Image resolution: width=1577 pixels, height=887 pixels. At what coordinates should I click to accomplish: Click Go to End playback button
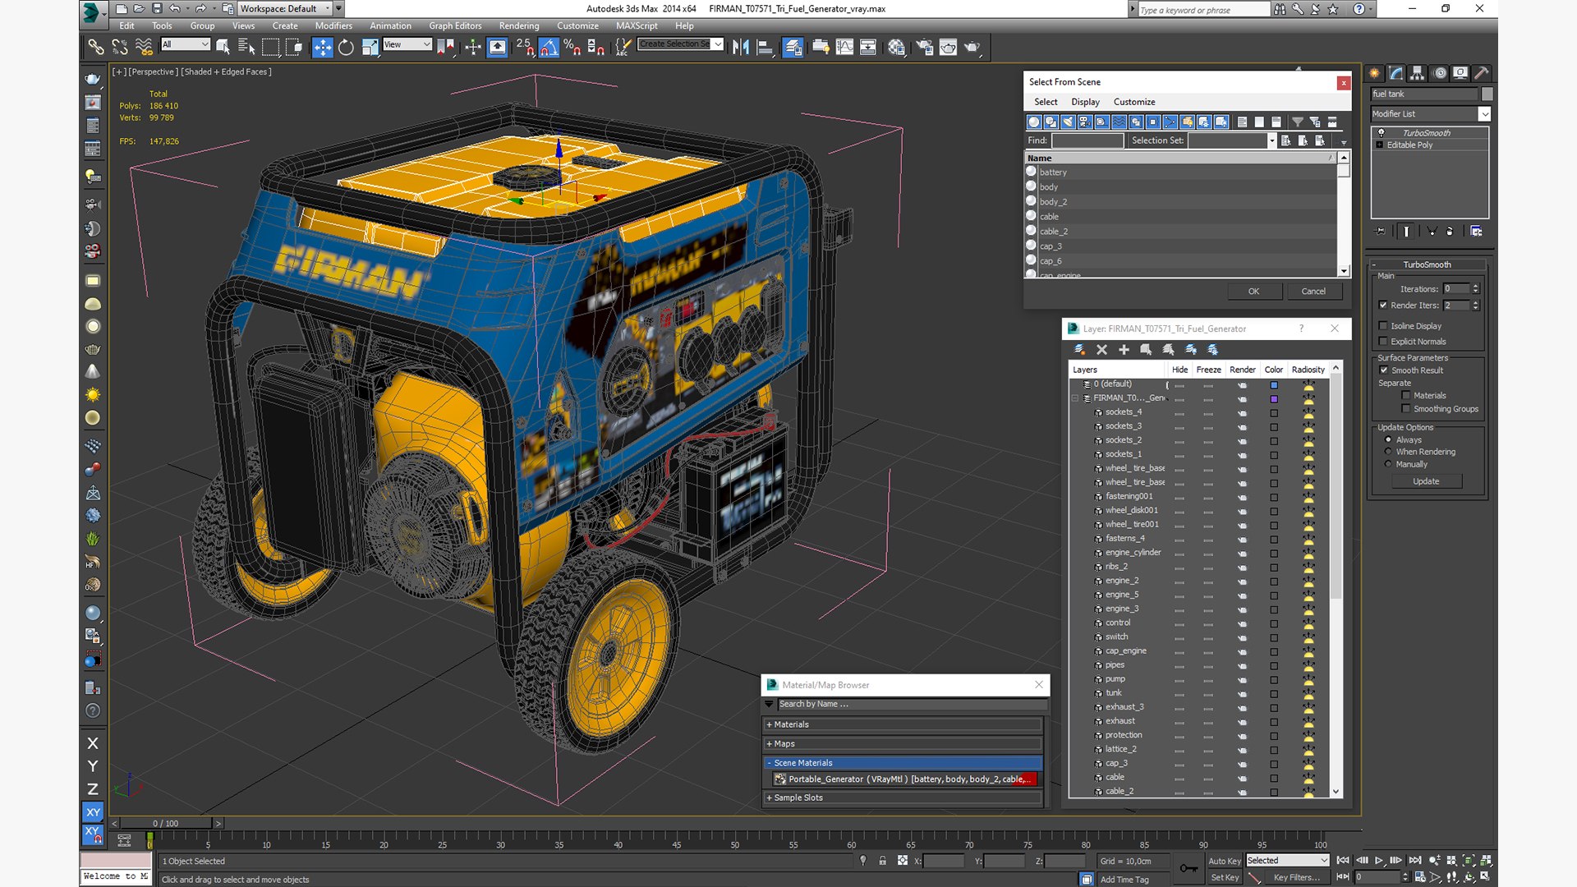(1415, 861)
